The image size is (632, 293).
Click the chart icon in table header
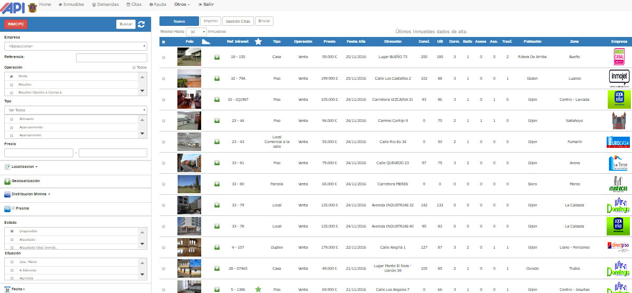pos(206,42)
